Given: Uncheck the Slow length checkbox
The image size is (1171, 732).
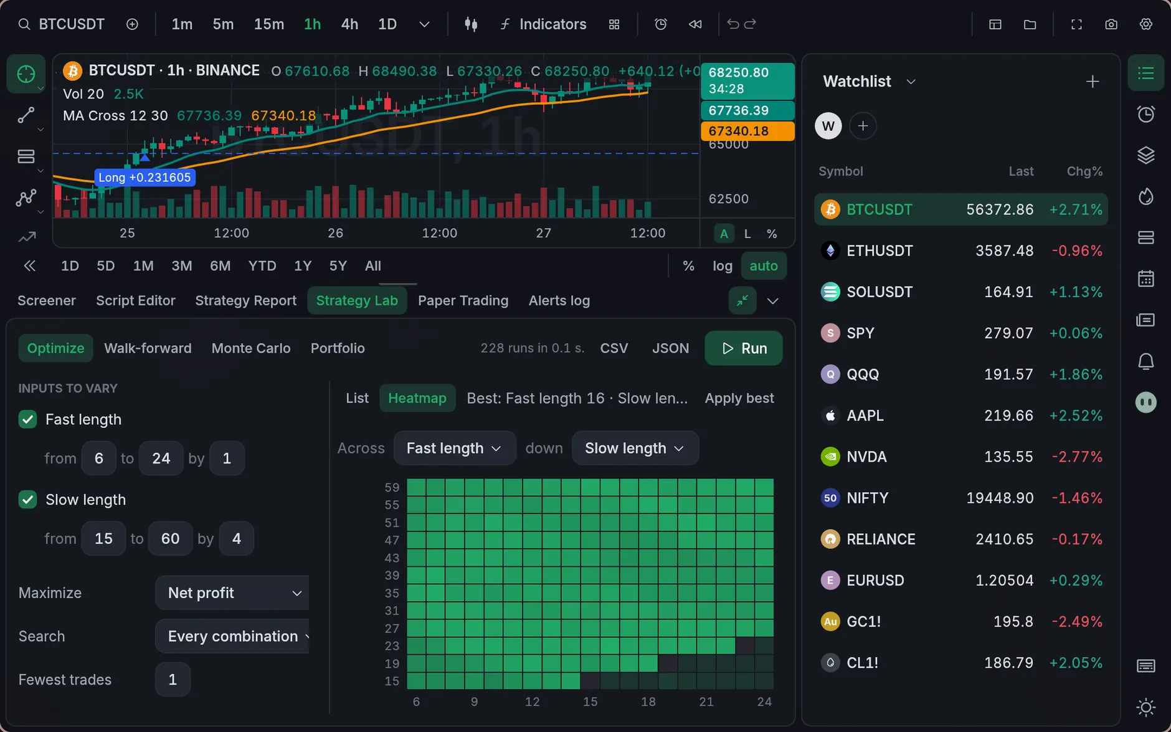Looking at the screenshot, I should click(27, 500).
